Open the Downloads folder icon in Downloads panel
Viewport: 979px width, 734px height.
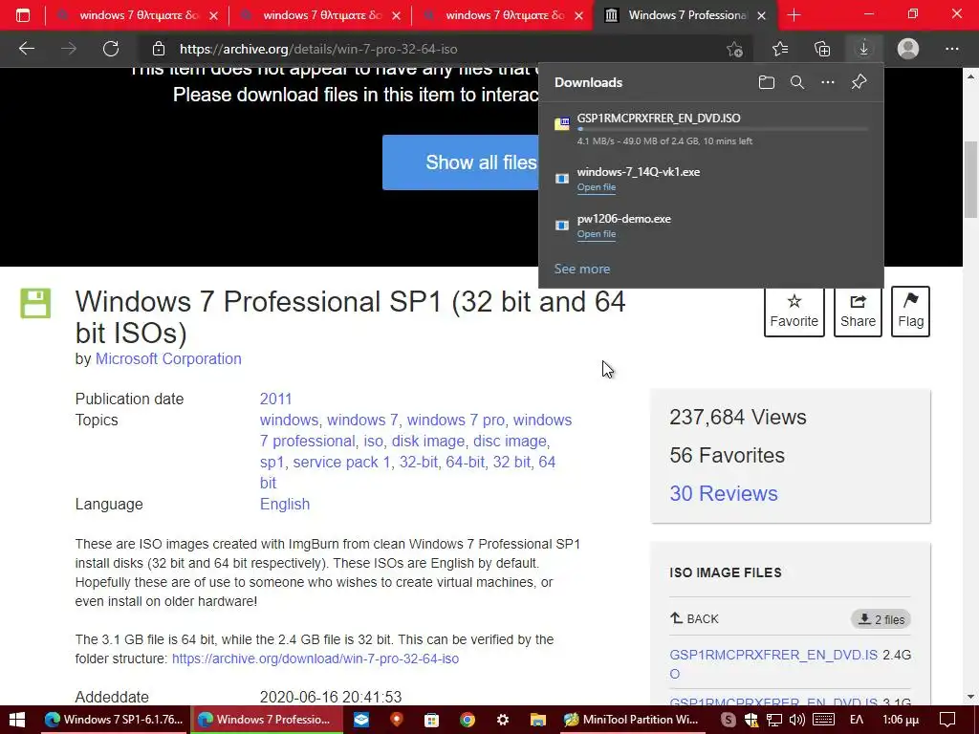click(x=766, y=82)
